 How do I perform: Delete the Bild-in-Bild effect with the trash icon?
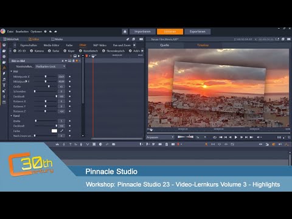coord(74,61)
